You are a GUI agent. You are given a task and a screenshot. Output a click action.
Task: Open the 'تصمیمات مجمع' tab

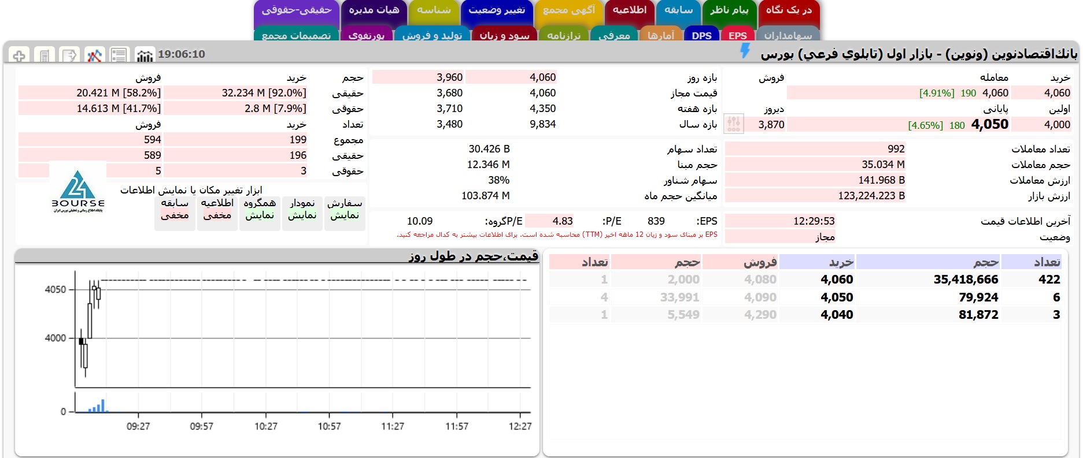click(x=296, y=35)
